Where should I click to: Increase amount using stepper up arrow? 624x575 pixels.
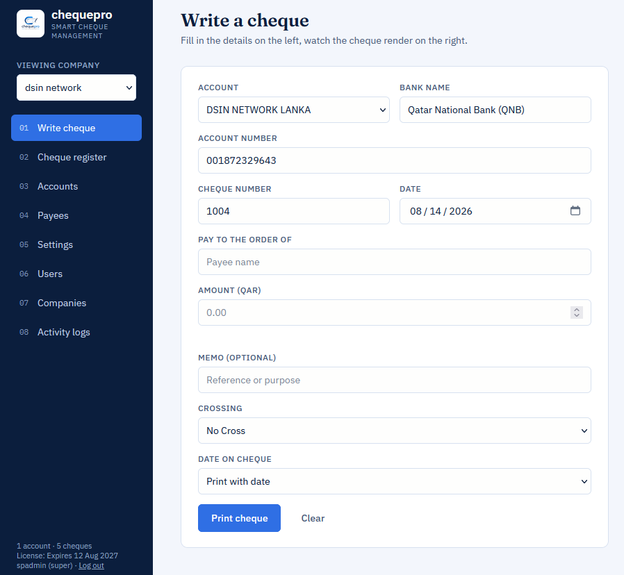click(577, 310)
